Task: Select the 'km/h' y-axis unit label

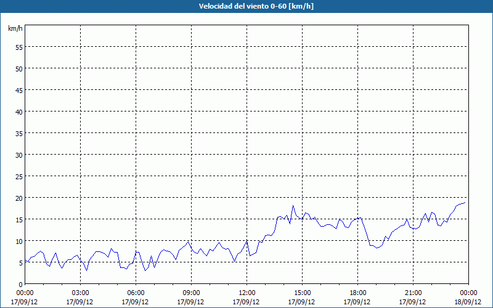Action: [x=15, y=28]
